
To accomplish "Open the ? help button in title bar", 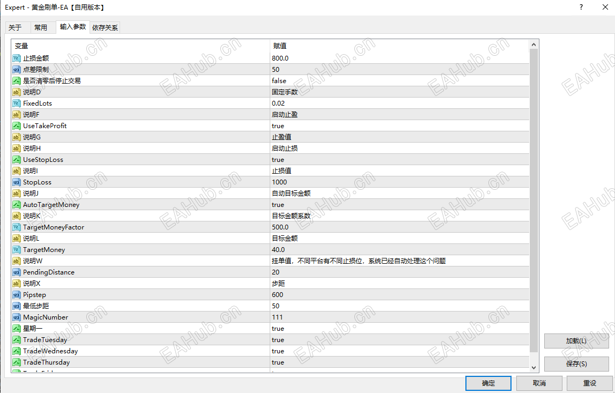I will click(581, 7).
